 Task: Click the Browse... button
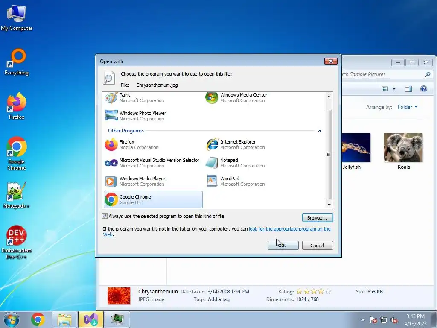tap(318, 218)
